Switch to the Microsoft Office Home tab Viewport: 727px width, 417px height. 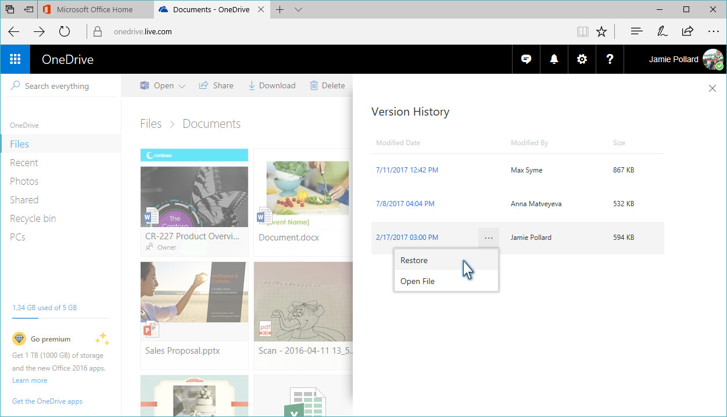click(95, 9)
